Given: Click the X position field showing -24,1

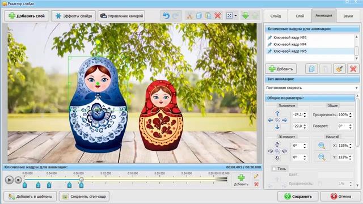Looking at the screenshot, I should pyautogui.click(x=297, y=114).
